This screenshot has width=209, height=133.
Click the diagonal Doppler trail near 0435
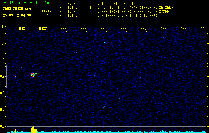(99, 46)
